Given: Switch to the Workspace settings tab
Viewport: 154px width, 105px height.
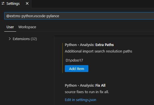Looking at the screenshot, I should coord(27,27).
